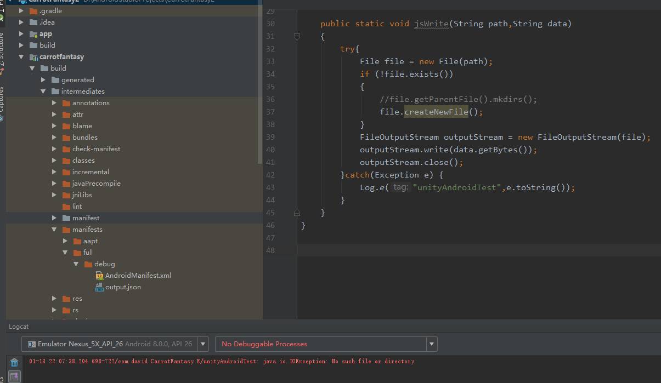Click the .gradle folder icon
The width and height of the screenshot is (661, 383).
[33, 11]
